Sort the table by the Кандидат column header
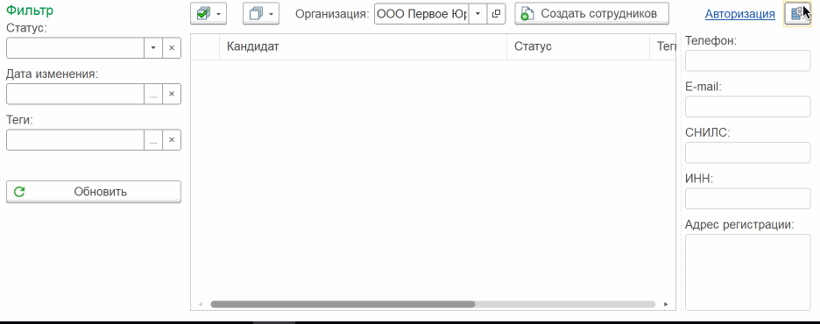The height and width of the screenshot is (324, 820). pos(363,46)
